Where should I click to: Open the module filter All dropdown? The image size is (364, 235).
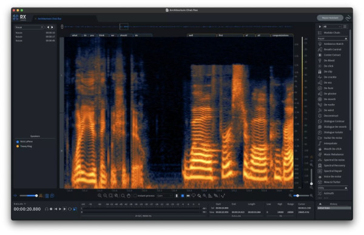tap(332, 27)
